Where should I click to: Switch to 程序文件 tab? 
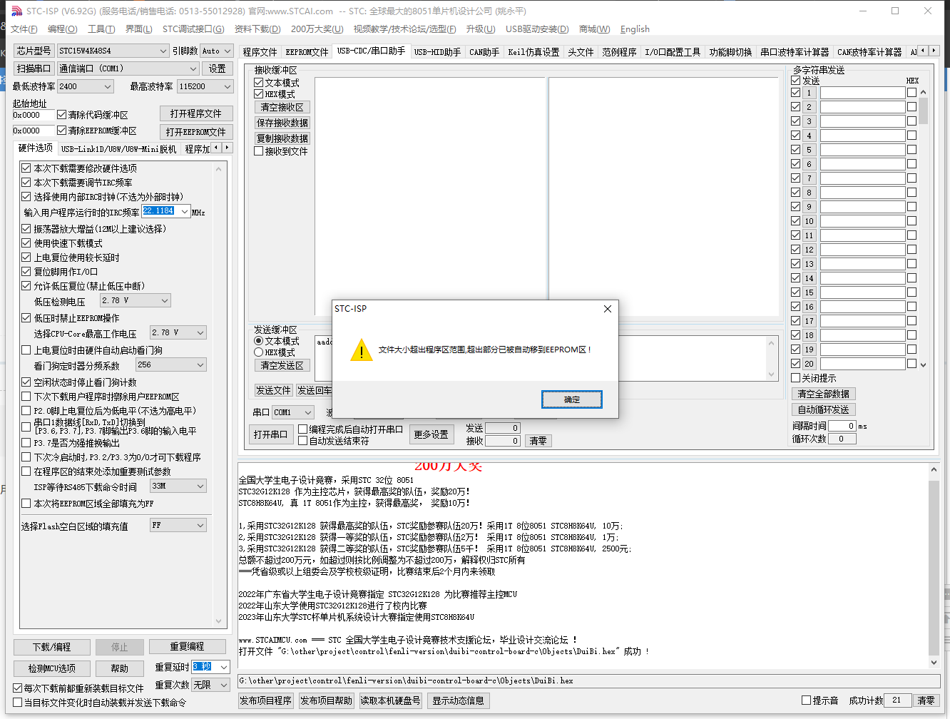(x=260, y=52)
